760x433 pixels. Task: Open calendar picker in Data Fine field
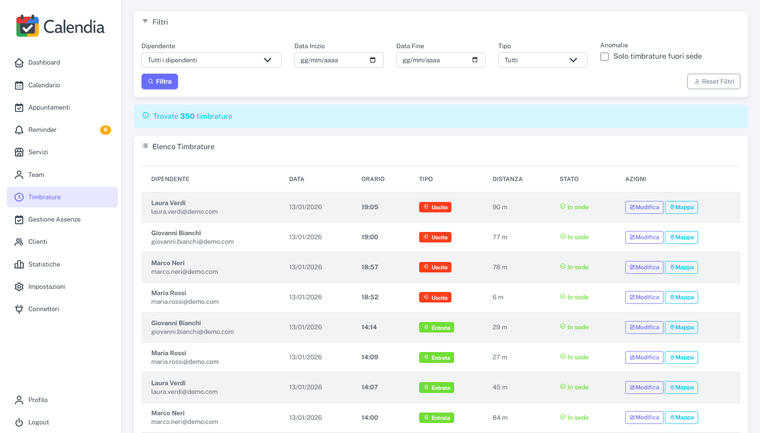(x=475, y=60)
